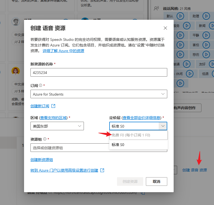This screenshot has width=214, height=205.
Task: Play the 默认 speaking style sample
Action: 181,16
